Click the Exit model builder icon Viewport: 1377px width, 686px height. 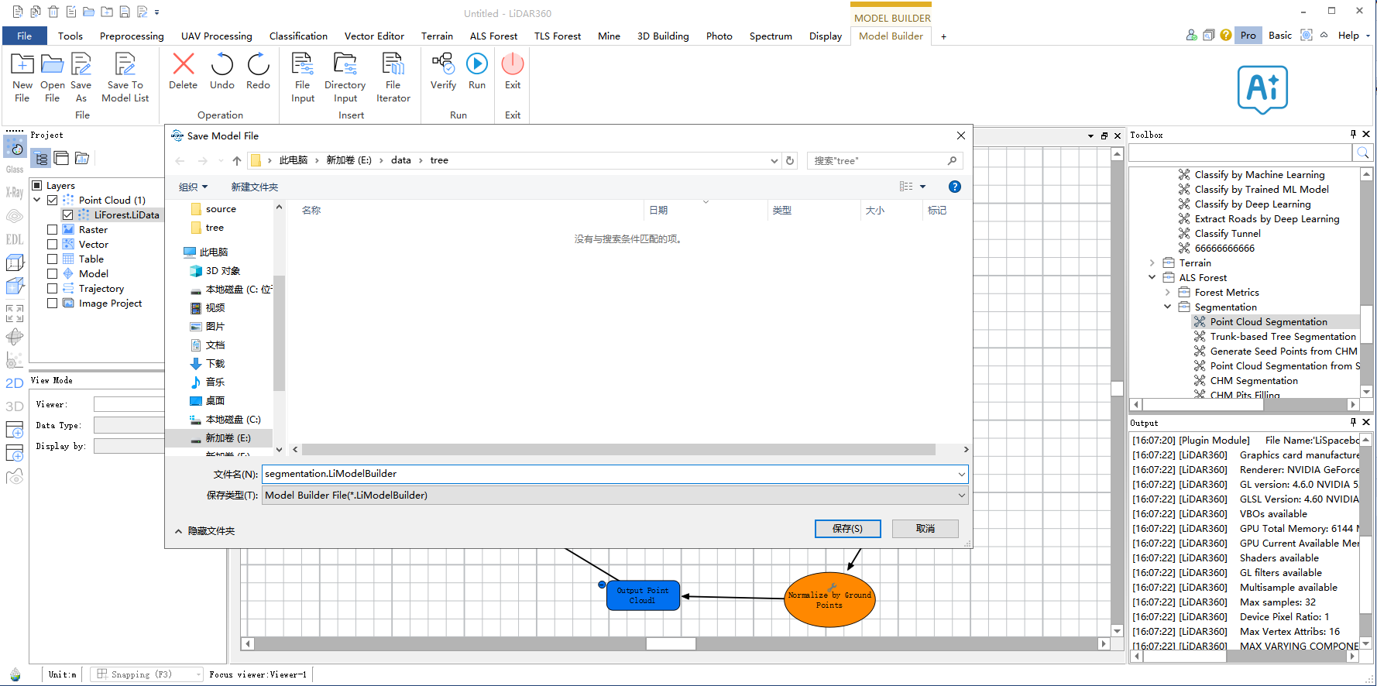click(x=513, y=64)
